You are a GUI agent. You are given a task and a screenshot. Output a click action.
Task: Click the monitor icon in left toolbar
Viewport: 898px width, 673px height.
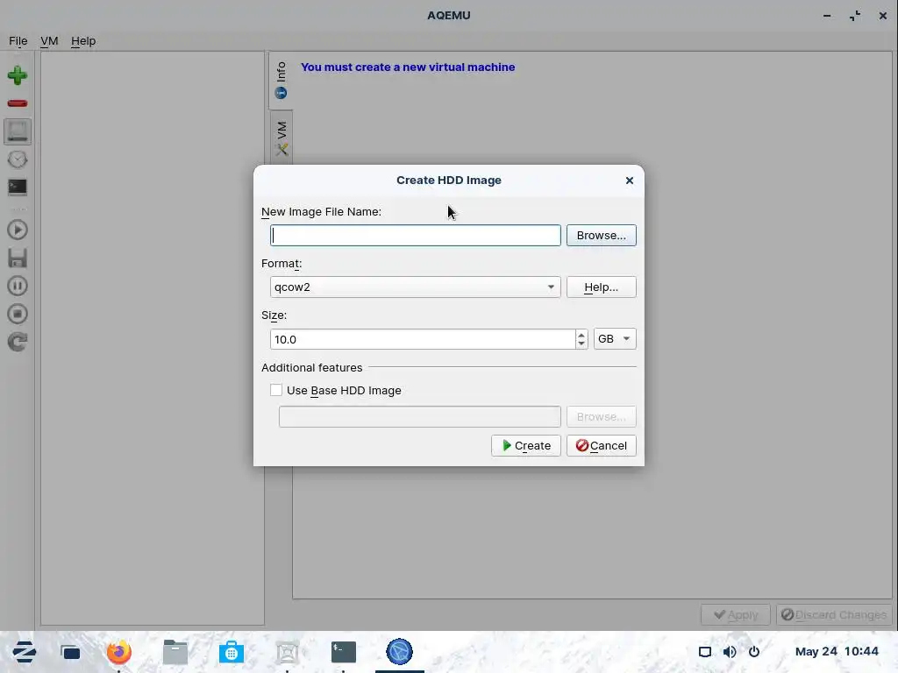click(x=18, y=131)
